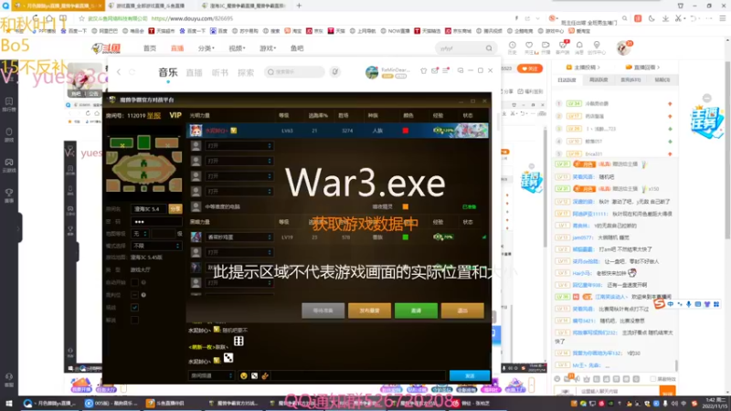
Task: Toggle the bottom unchecked checkbox in left panel
Action: (134, 321)
